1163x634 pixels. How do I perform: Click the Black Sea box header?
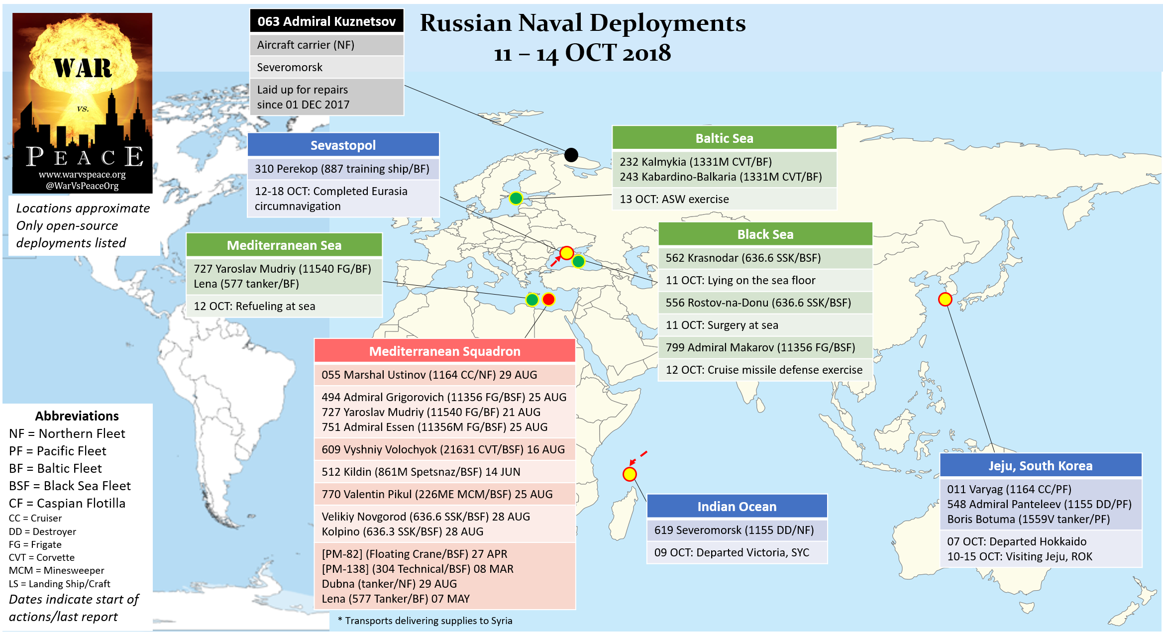click(765, 234)
